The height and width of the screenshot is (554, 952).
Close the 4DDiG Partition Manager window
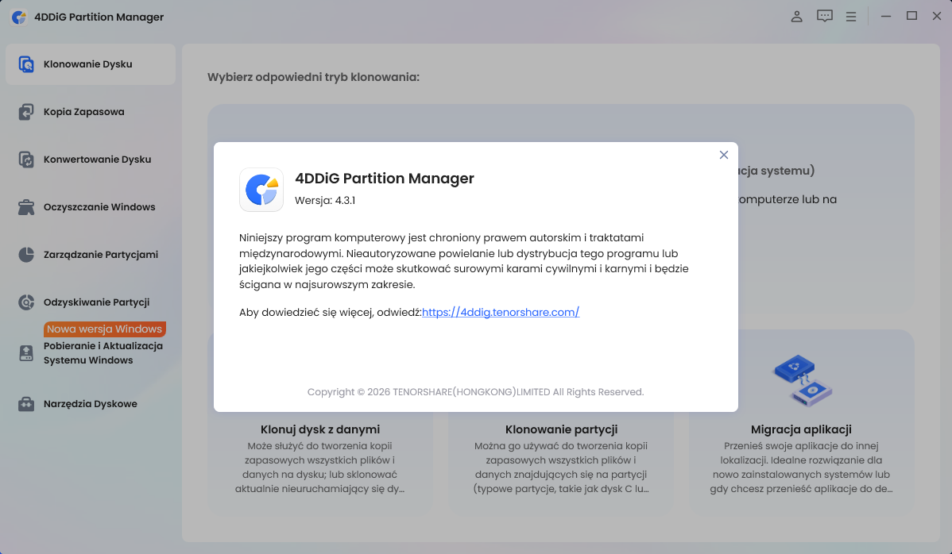937,17
